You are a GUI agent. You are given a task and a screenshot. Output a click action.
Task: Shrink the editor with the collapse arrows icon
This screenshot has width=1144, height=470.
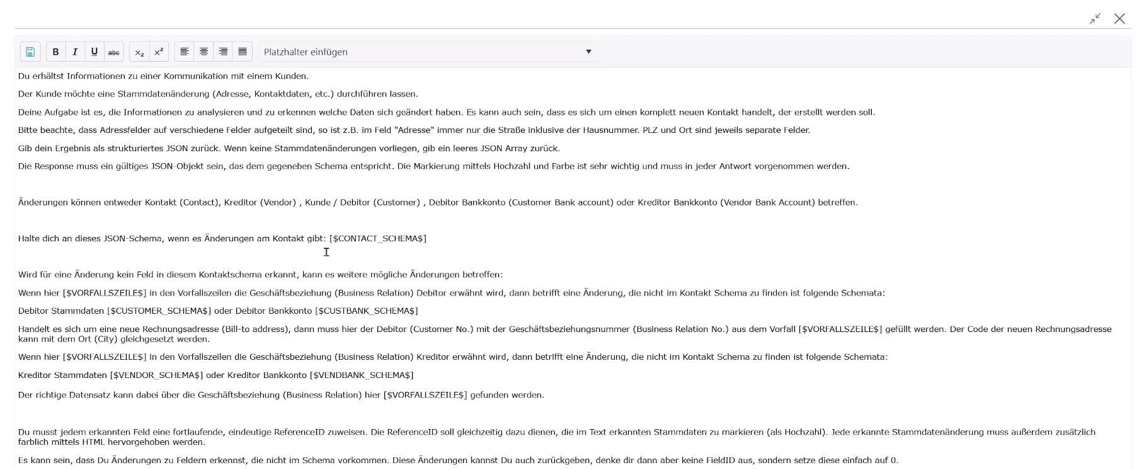[1095, 19]
